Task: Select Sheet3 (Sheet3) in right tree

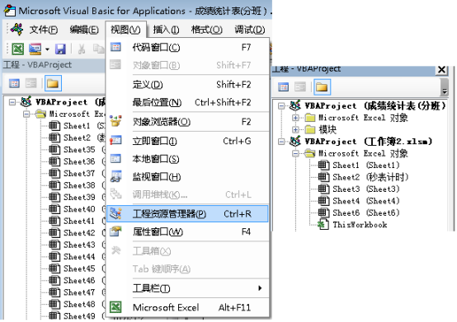Action: tap(366, 189)
